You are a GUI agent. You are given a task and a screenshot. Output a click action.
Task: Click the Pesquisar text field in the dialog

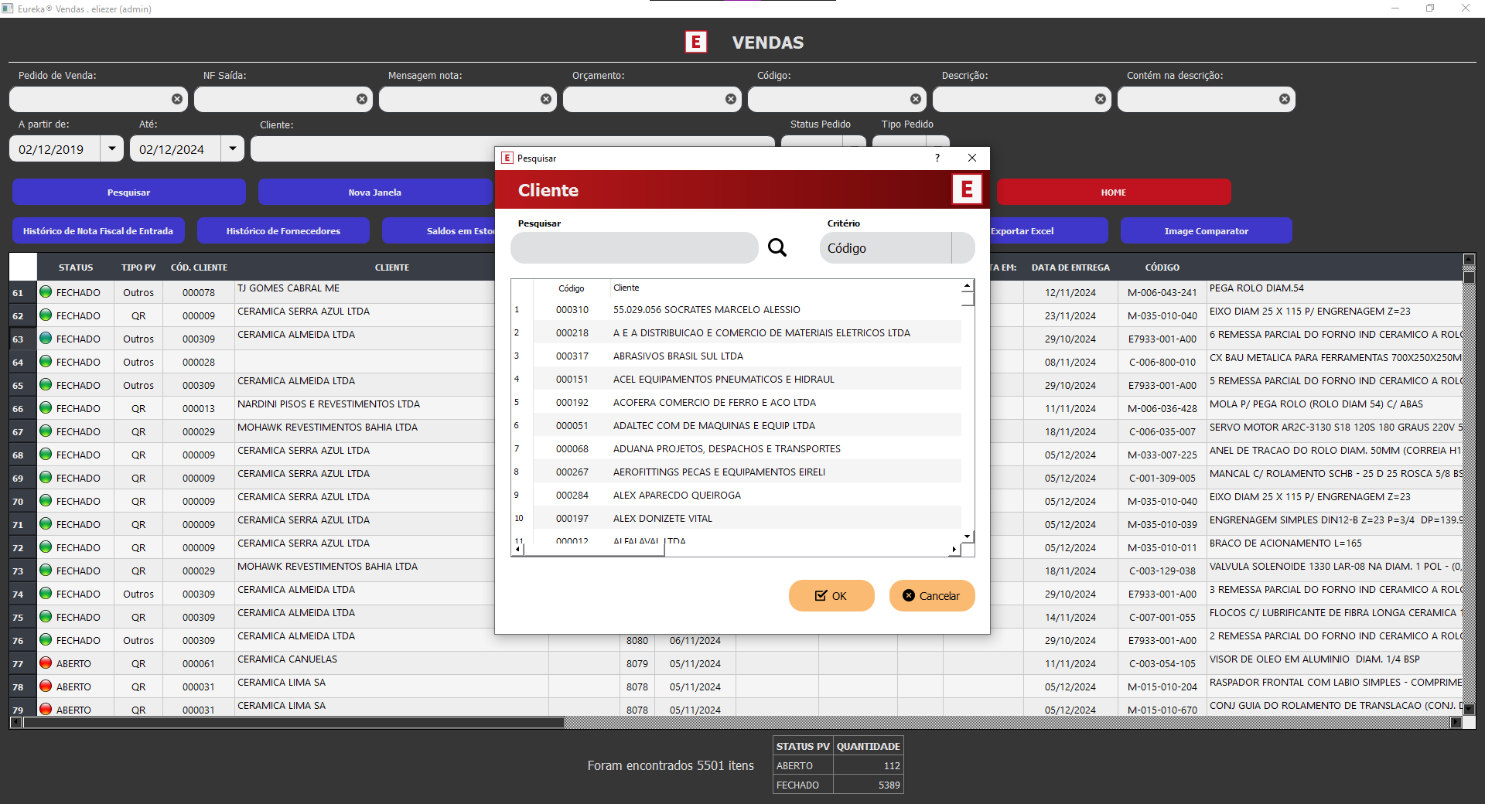634,248
